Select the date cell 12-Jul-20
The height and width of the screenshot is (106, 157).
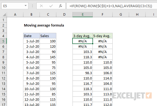click(31, 99)
